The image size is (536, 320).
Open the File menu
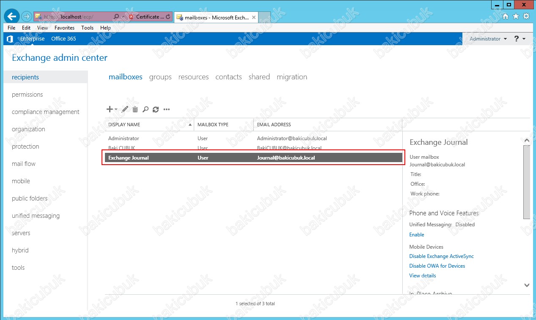point(11,28)
